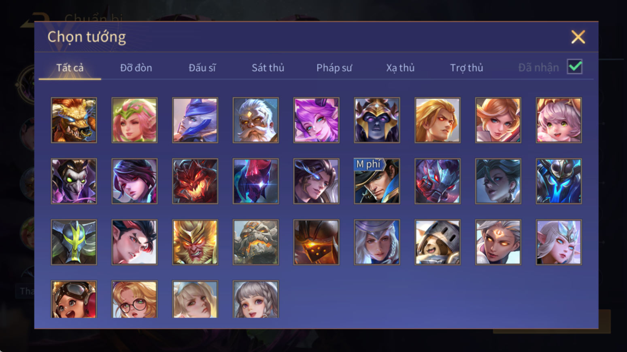The width and height of the screenshot is (627, 352).
Task: Toggle the Đã nhận checkbox
Action: [574, 67]
